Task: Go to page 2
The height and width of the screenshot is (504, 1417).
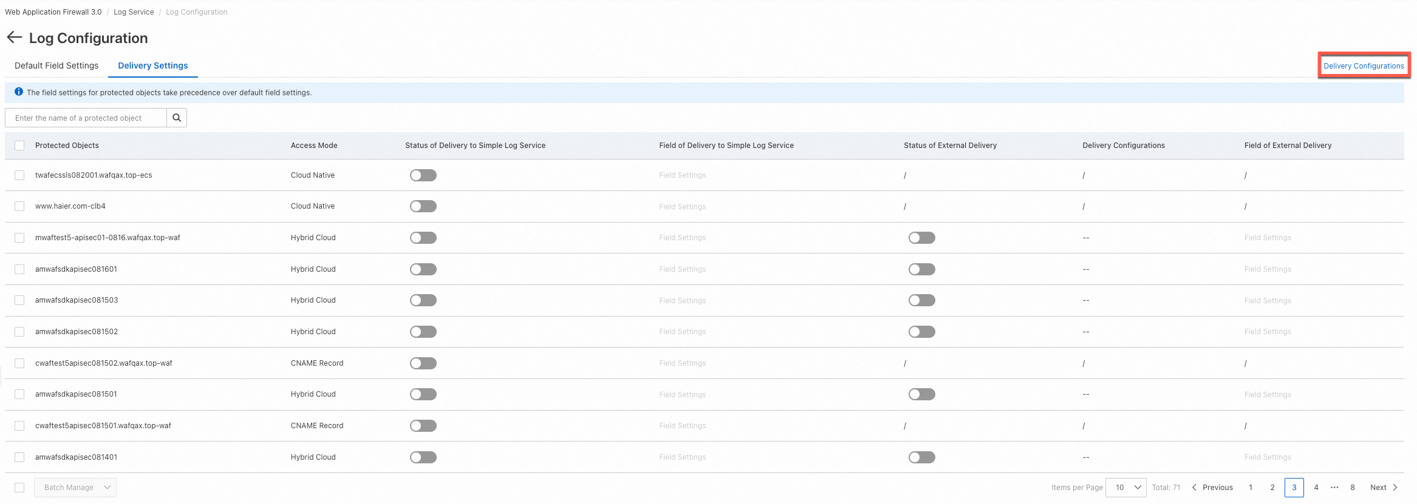Action: (1272, 488)
